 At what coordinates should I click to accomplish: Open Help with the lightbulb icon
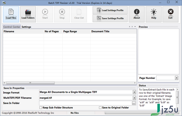tap(153, 14)
